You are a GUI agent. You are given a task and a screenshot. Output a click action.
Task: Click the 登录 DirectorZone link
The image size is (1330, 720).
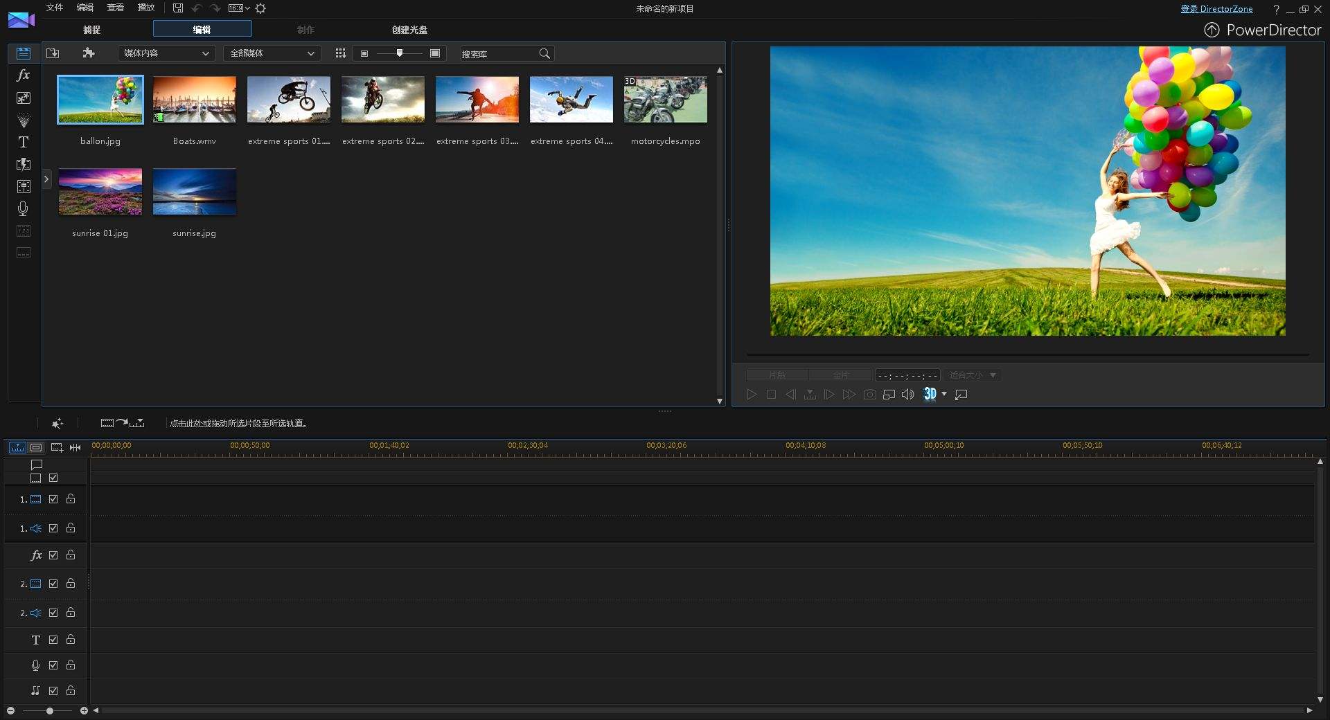(x=1216, y=9)
